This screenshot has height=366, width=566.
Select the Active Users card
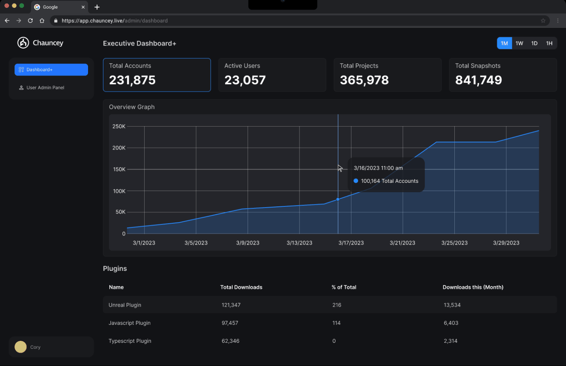pyautogui.click(x=272, y=75)
